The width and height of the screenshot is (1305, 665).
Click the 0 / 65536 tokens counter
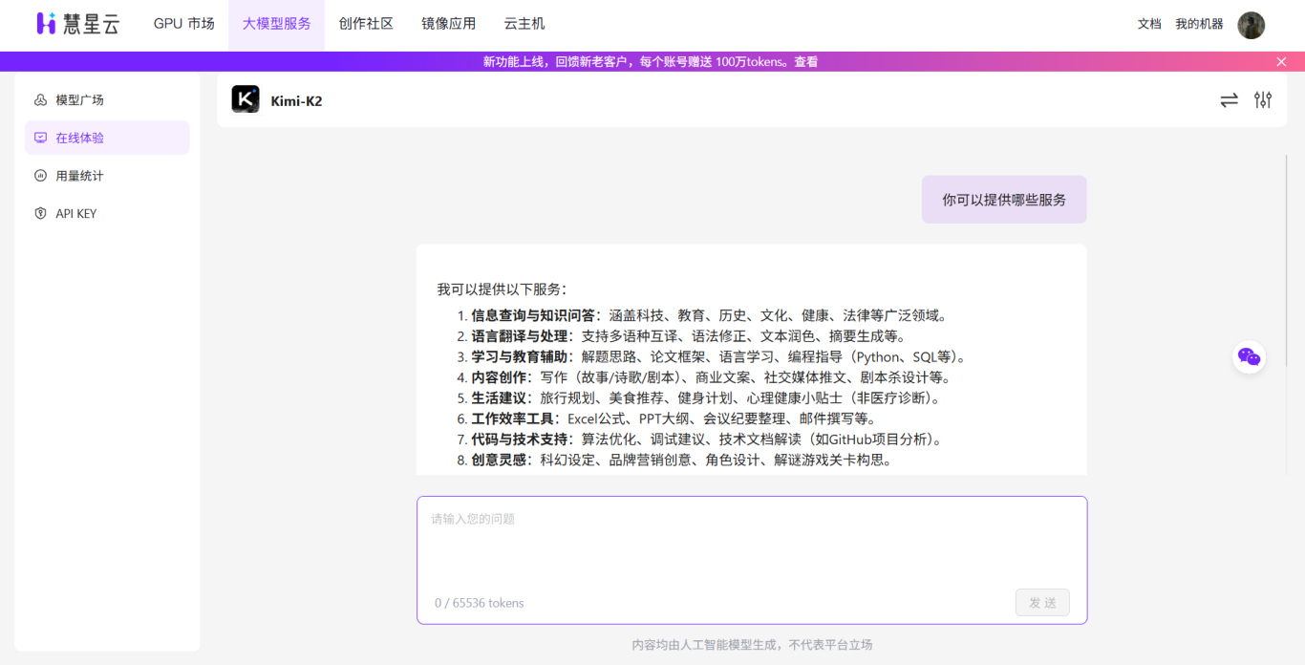point(480,603)
